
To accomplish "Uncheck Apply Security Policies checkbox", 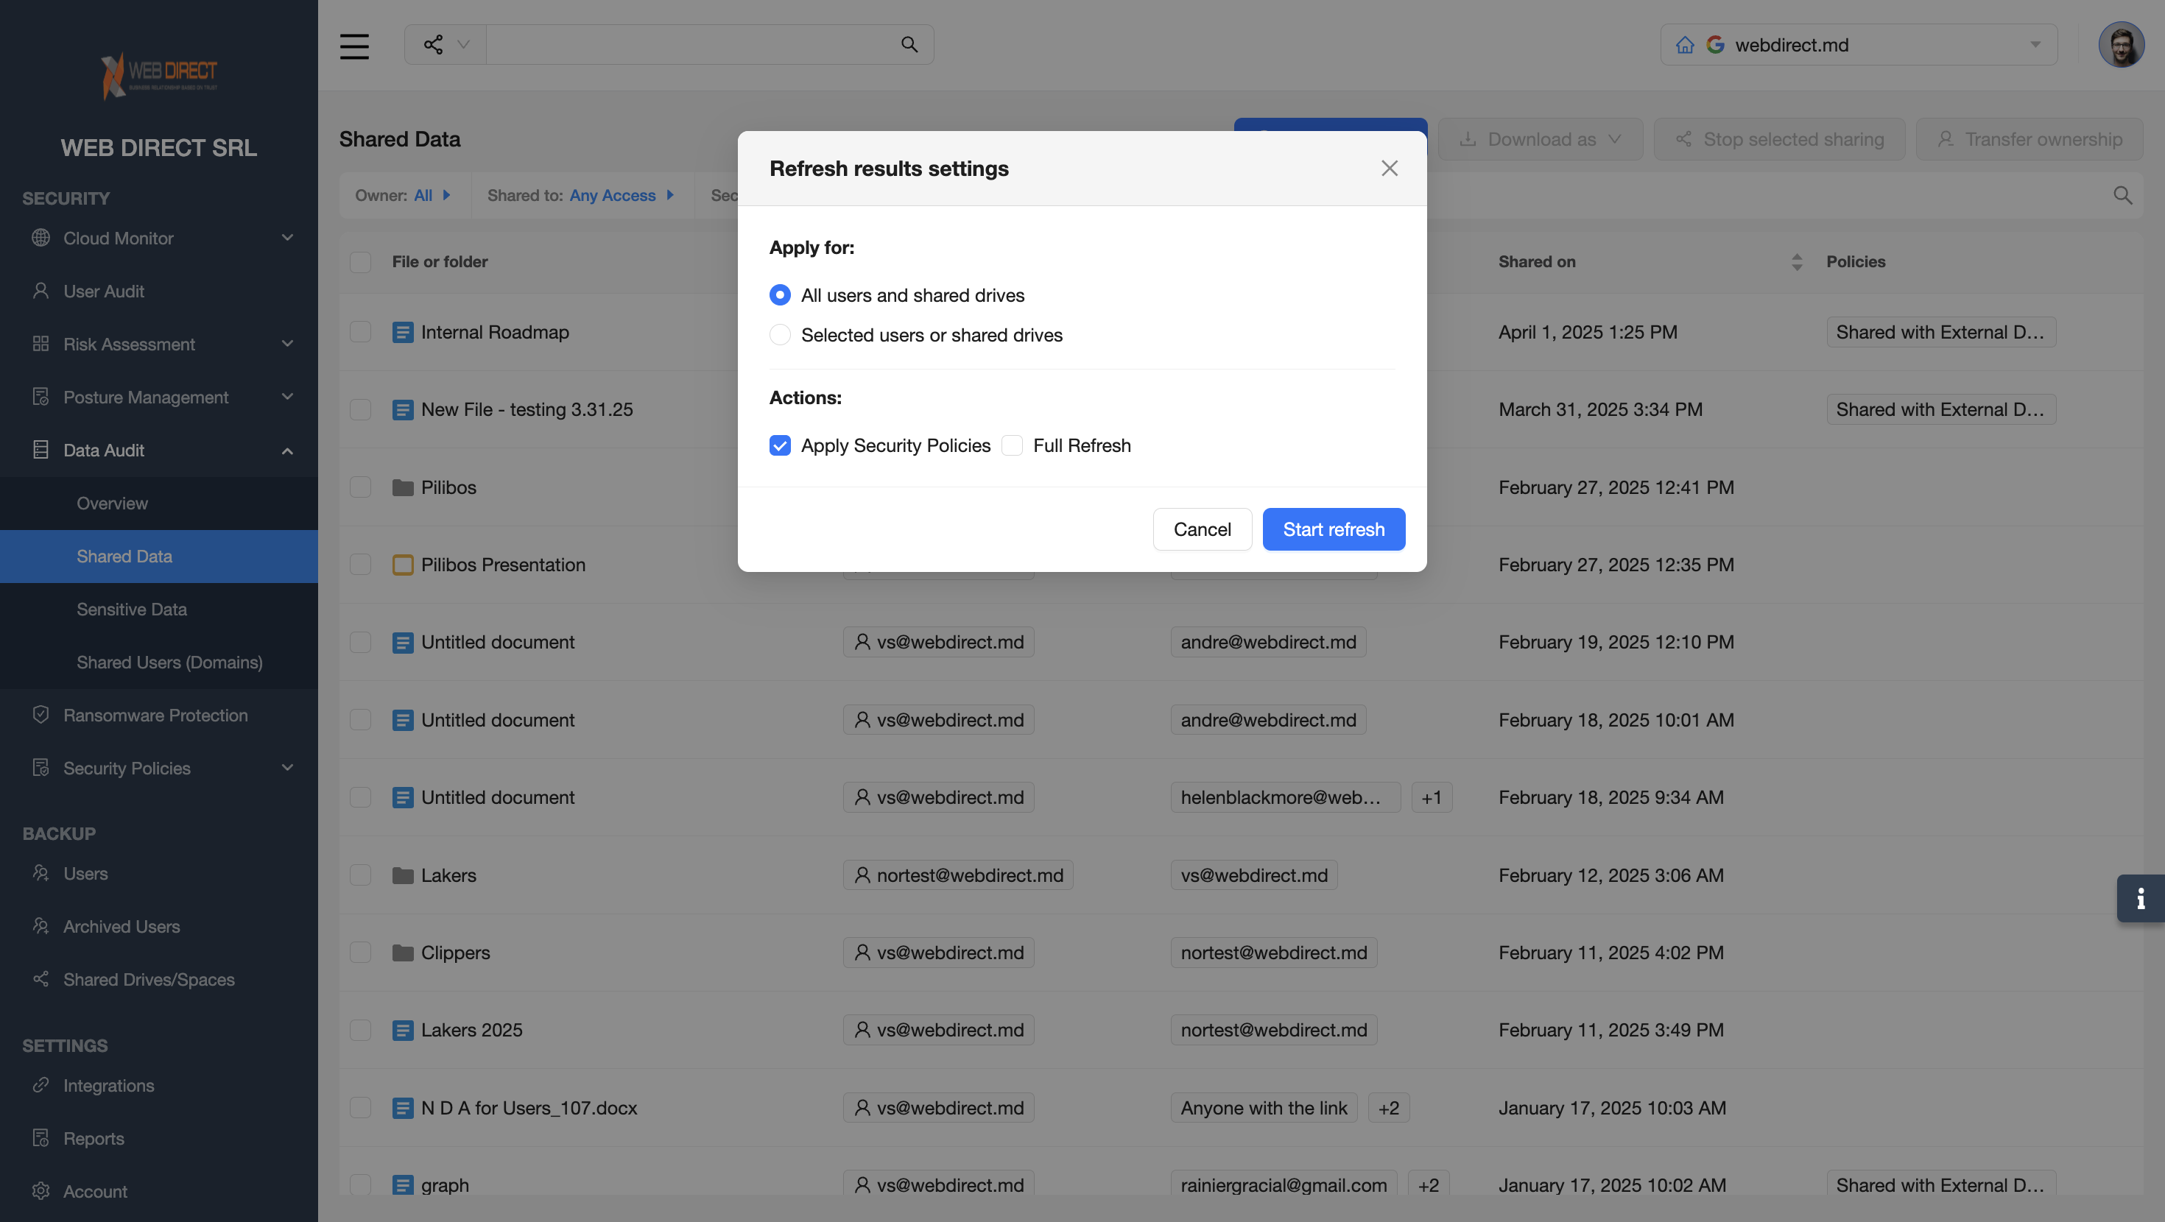I will point(780,445).
